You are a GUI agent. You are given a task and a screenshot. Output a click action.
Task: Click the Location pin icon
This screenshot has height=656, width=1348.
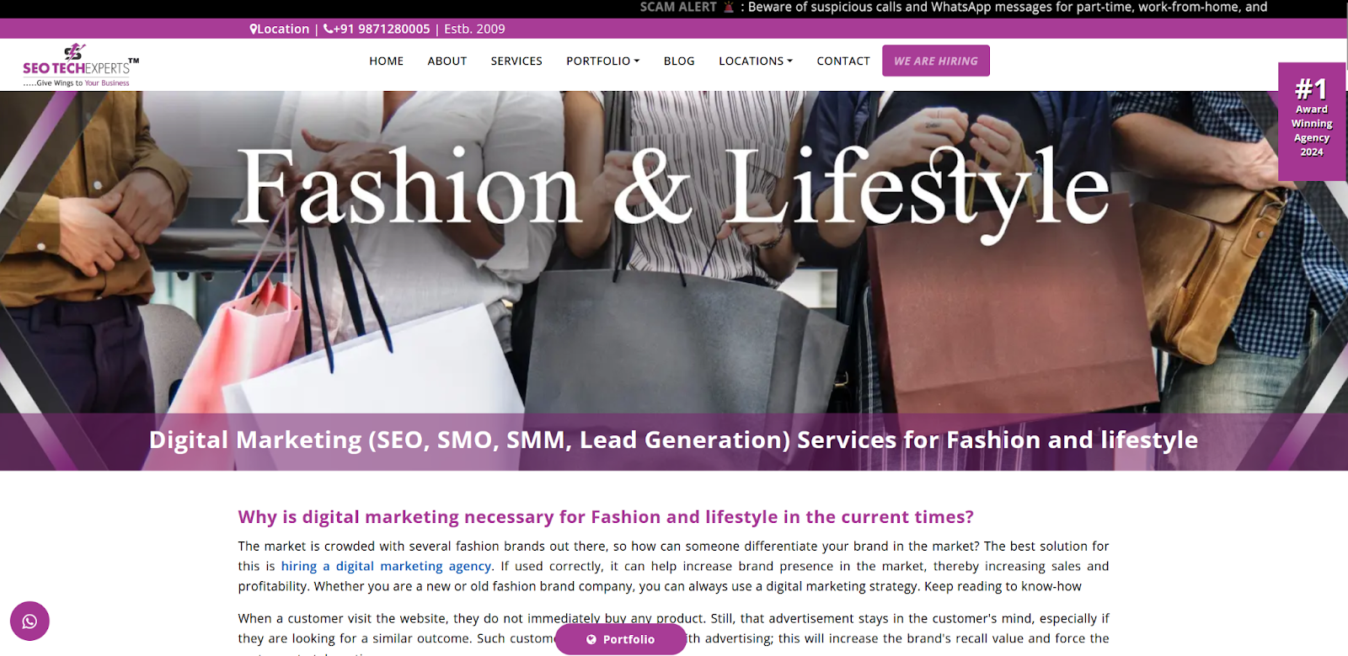coord(254,29)
